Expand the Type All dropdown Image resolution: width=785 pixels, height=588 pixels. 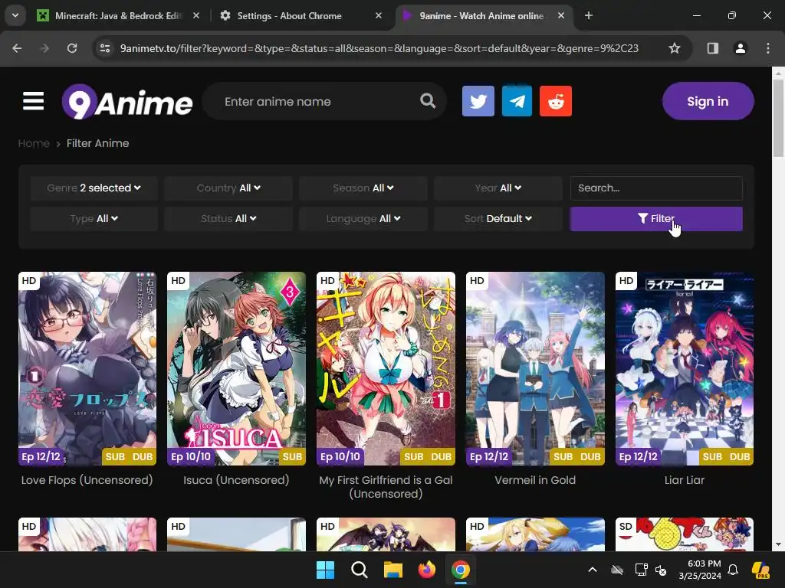(x=94, y=218)
